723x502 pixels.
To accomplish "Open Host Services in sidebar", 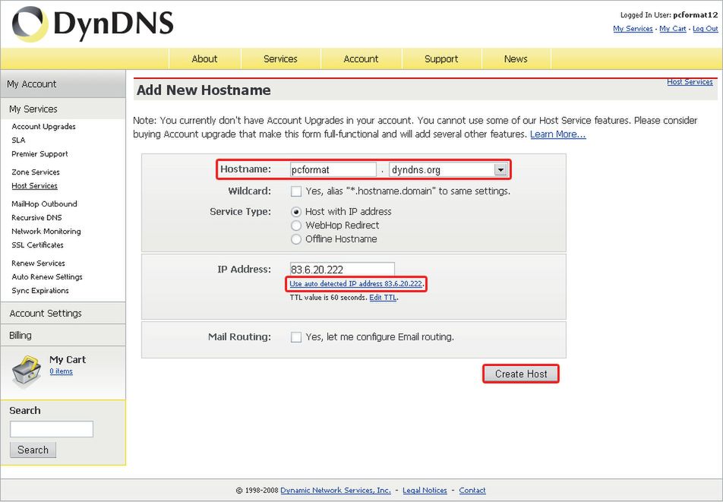I will click(35, 186).
